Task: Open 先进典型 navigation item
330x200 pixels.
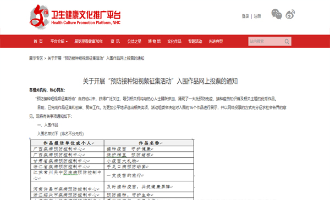Action: point(216,41)
